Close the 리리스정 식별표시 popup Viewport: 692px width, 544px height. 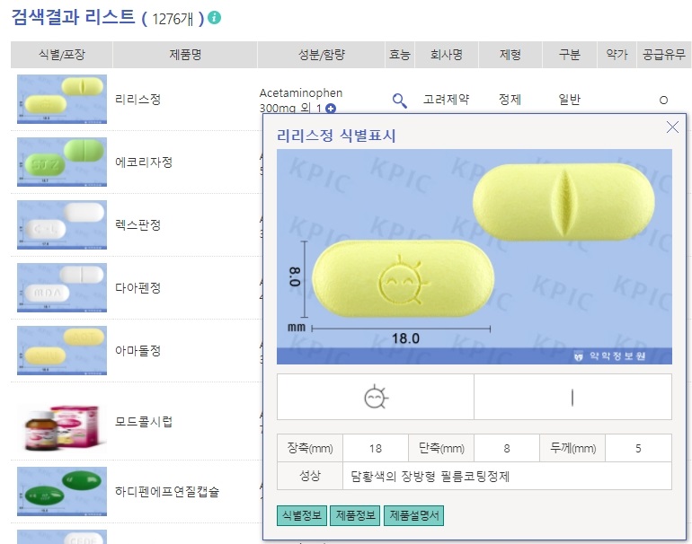click(672, 127)
